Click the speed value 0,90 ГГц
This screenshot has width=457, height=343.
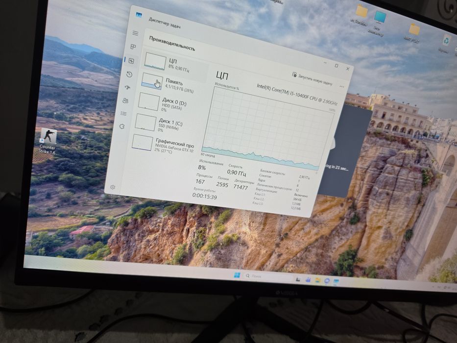(237, 172)
